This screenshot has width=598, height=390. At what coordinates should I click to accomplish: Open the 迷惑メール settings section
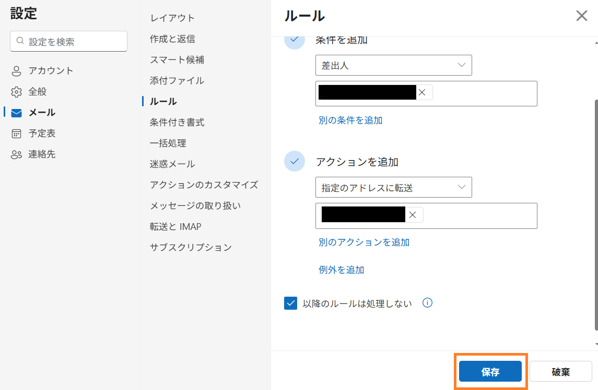click(172, 164)
